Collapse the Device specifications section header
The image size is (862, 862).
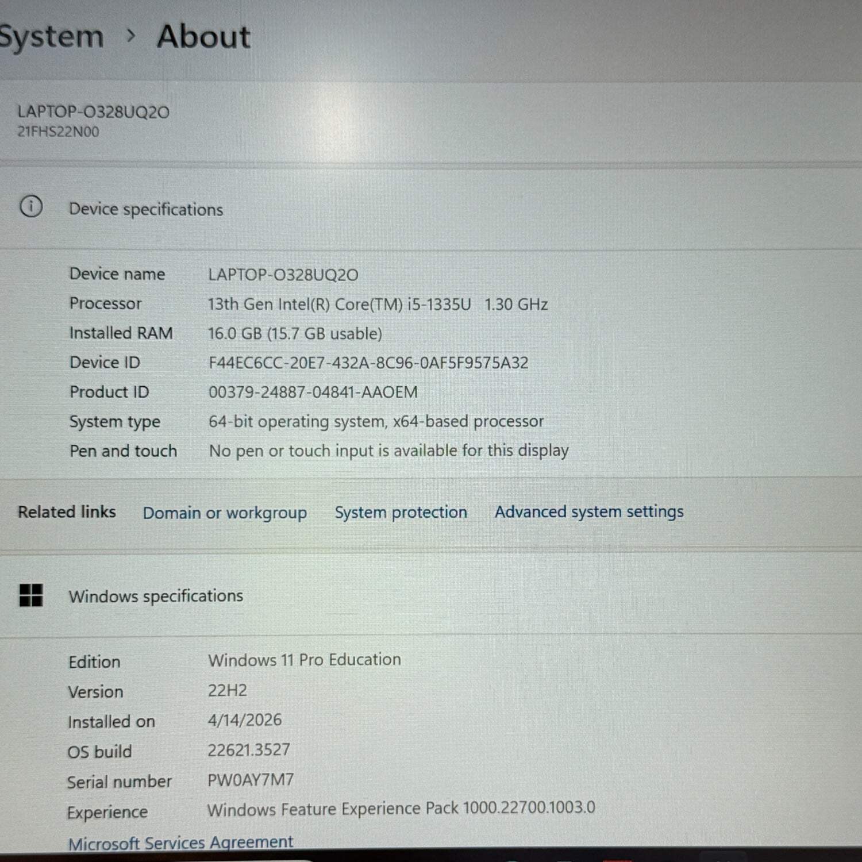[x=431, y=208]
